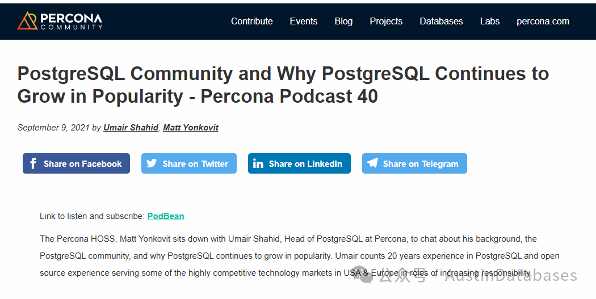Select Projects in the top navigation
This screenshot has height=299, width=596.
pos(386,21)
